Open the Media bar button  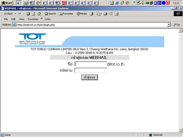point(81,14)
